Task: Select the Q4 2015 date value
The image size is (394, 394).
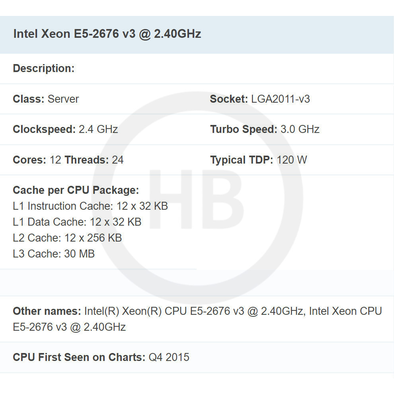Action: point(169,357)
